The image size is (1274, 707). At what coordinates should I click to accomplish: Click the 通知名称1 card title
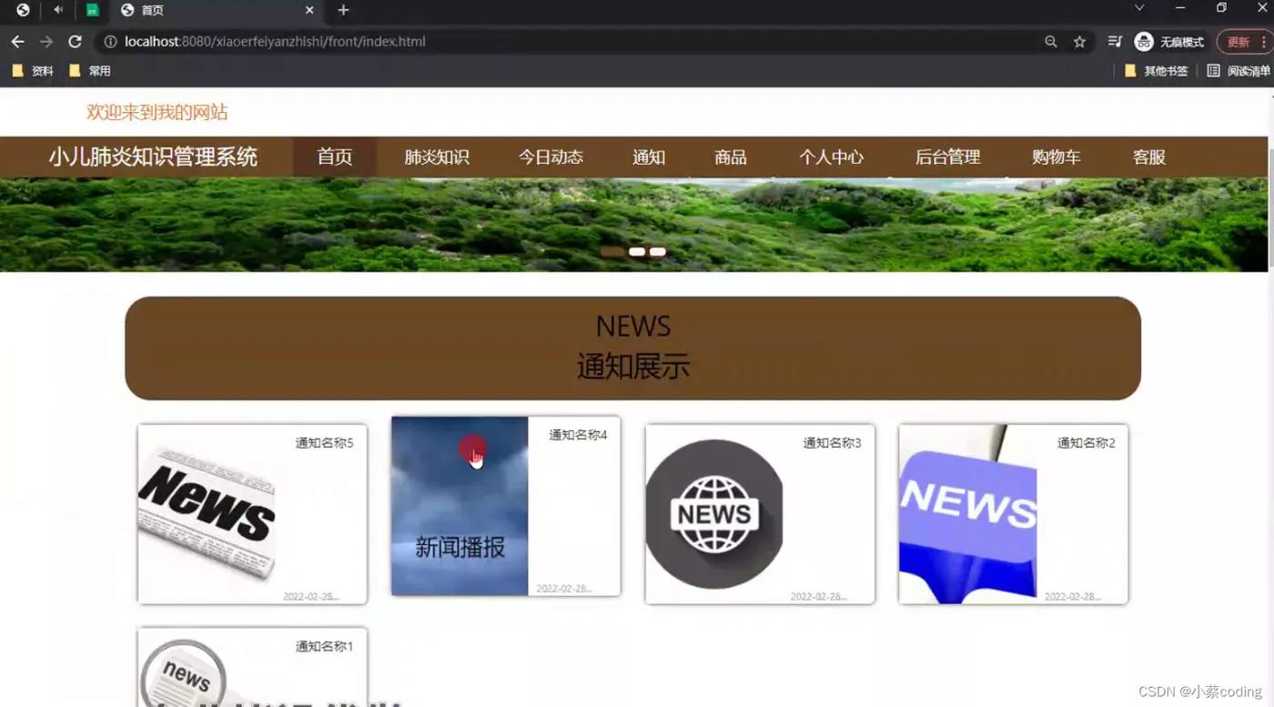coord(324,647)
